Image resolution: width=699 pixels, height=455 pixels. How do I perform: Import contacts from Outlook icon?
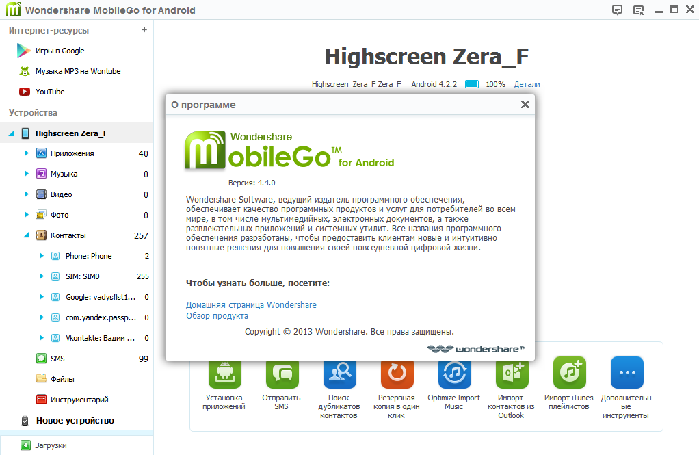tap(512, 374)
